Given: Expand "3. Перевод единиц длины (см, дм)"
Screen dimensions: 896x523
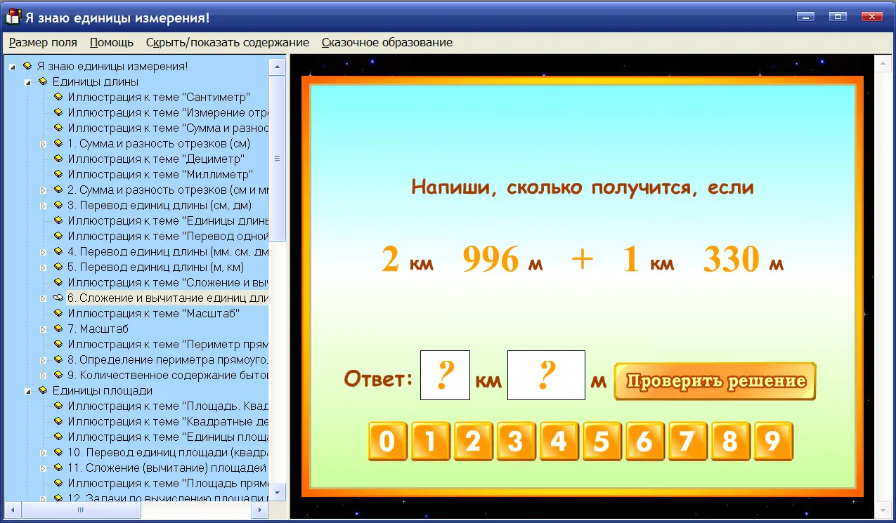Looking at the screenshot, I should pyautogui.click(x=44, y=206).
